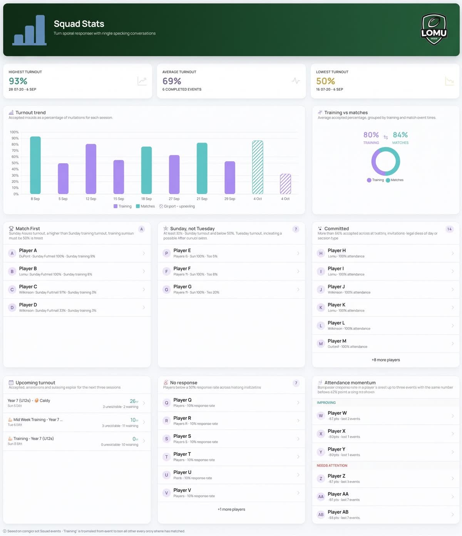
Task: Click the NEEDS ATTENTION section label
Action: [x=332, y=466]
